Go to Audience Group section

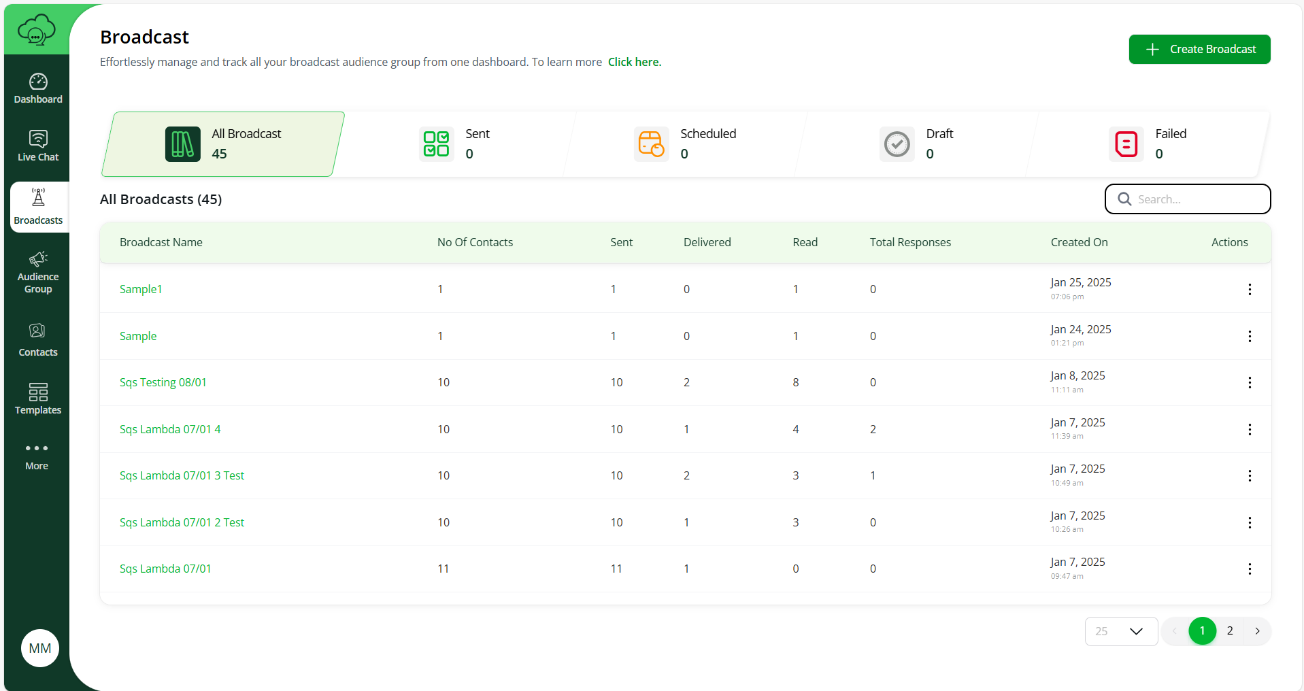(38, 272)
